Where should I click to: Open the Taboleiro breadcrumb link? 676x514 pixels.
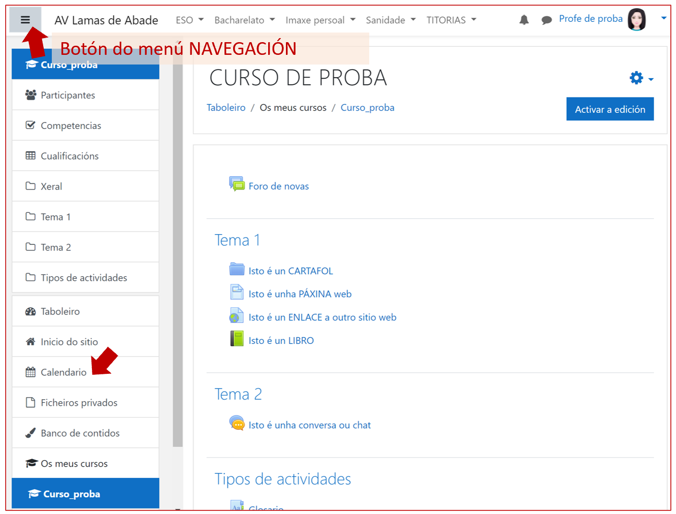[226, 108]
